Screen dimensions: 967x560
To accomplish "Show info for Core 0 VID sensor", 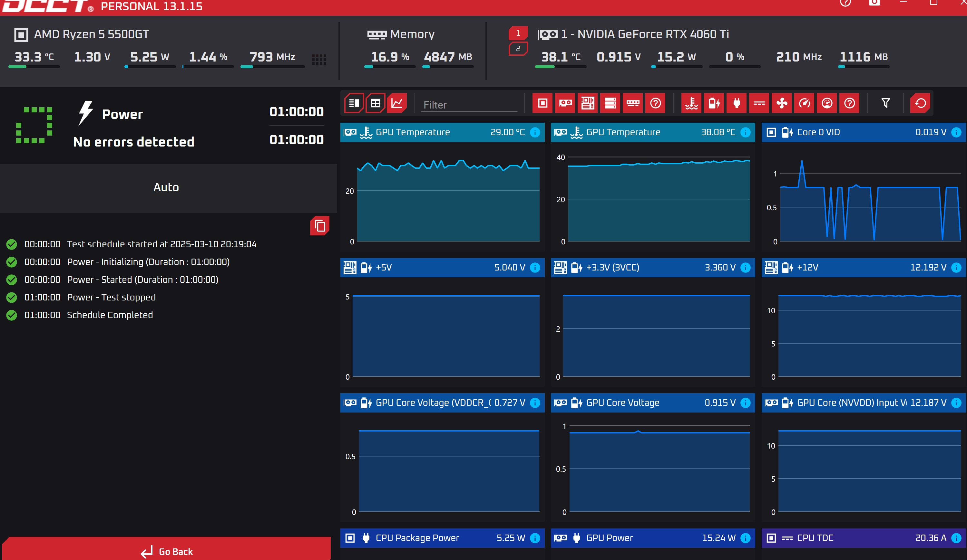I will coord(956,132).
